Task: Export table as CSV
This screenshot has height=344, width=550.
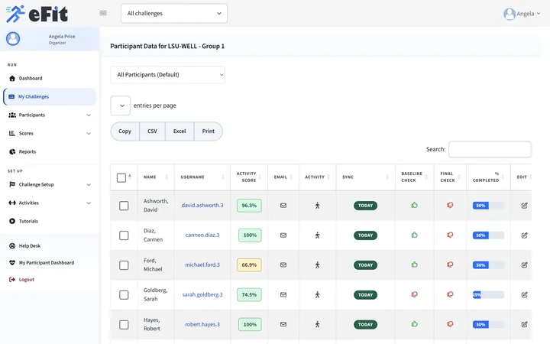Action: pos(152,131)
